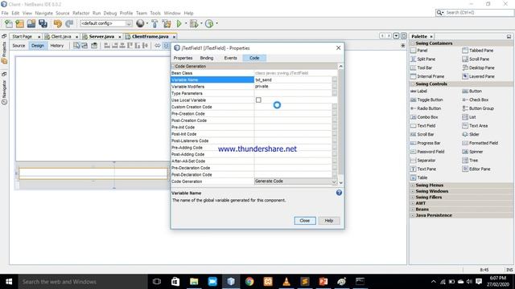Select the Combo Box palette item

click(424, 117)
